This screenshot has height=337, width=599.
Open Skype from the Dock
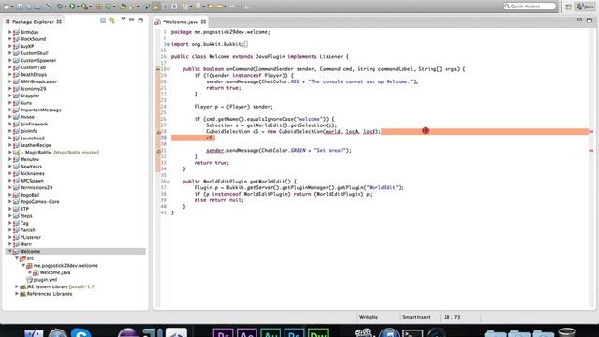pos(81,332)
